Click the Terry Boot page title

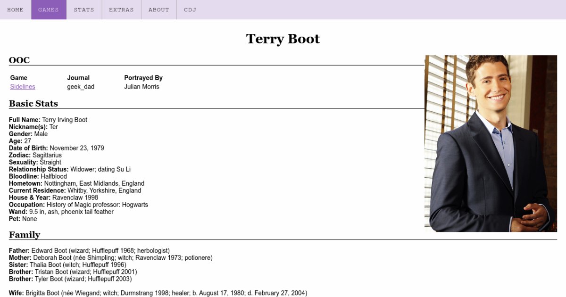pos(283,39)
